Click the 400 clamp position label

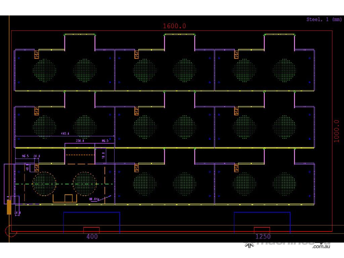point(92,236)
